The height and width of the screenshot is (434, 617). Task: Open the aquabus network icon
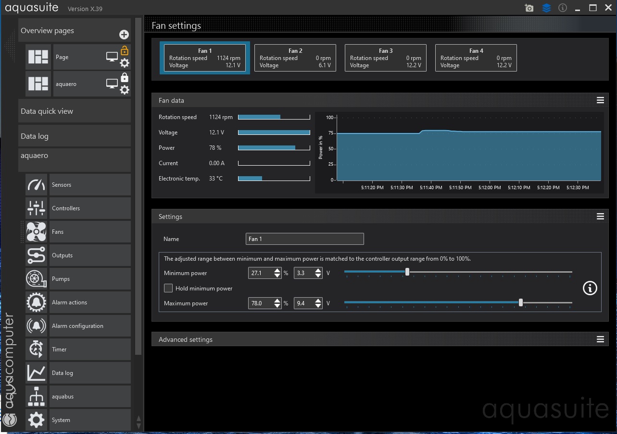coord(37,397)
